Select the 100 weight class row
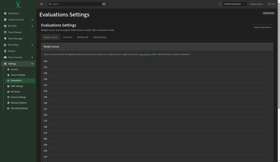Image resolution: width=280 pixels, height=162 pixels. click(x=157, y=145)
